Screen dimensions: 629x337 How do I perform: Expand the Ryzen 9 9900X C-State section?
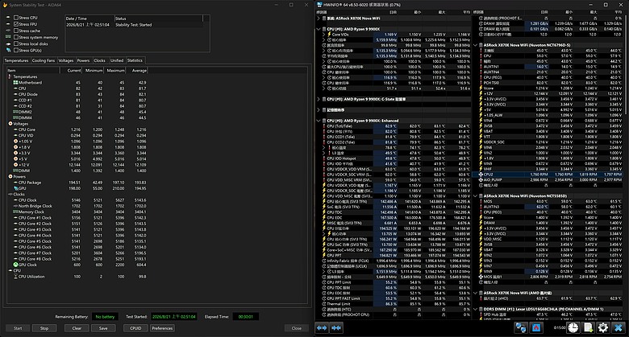click(x=319, y=99)
